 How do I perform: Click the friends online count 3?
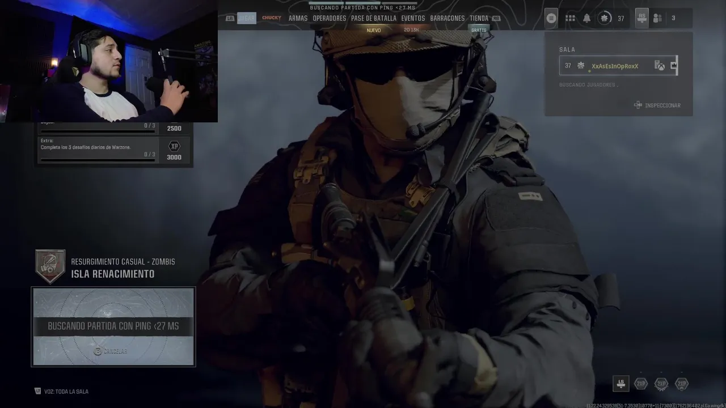click(673, 18)
